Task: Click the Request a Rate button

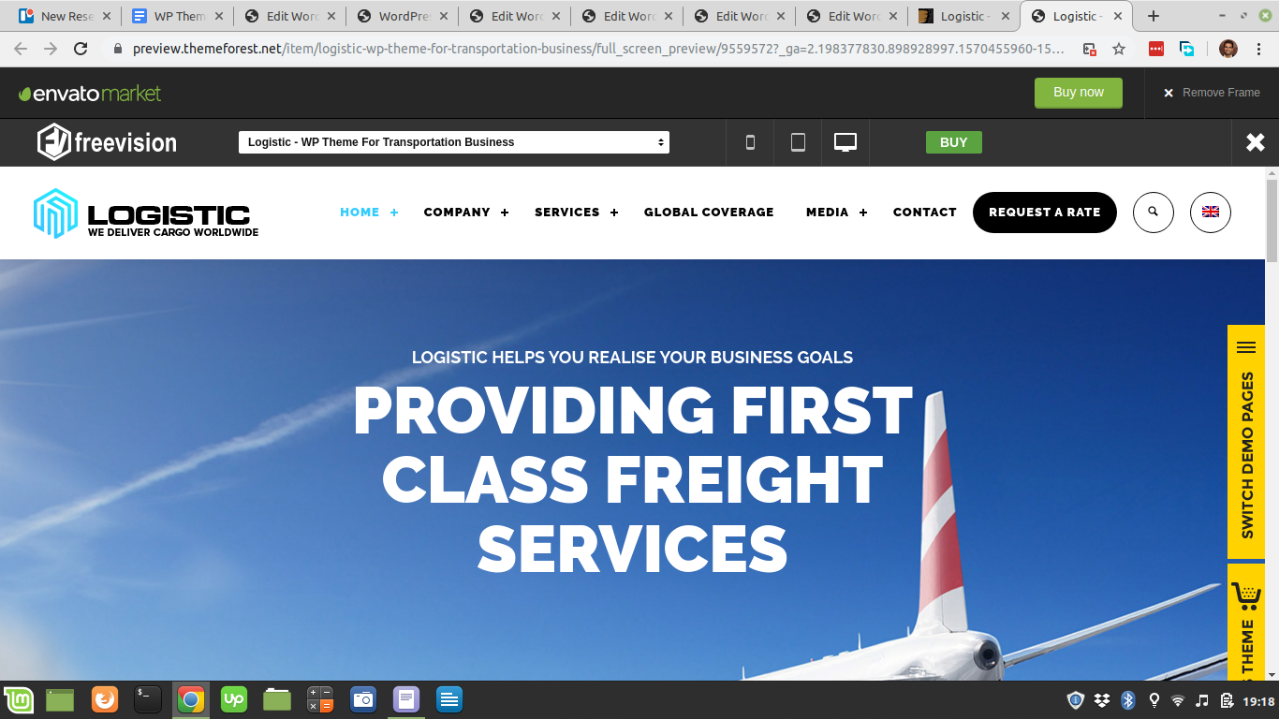Action: pyautogui.click(x=1045, y=213)
